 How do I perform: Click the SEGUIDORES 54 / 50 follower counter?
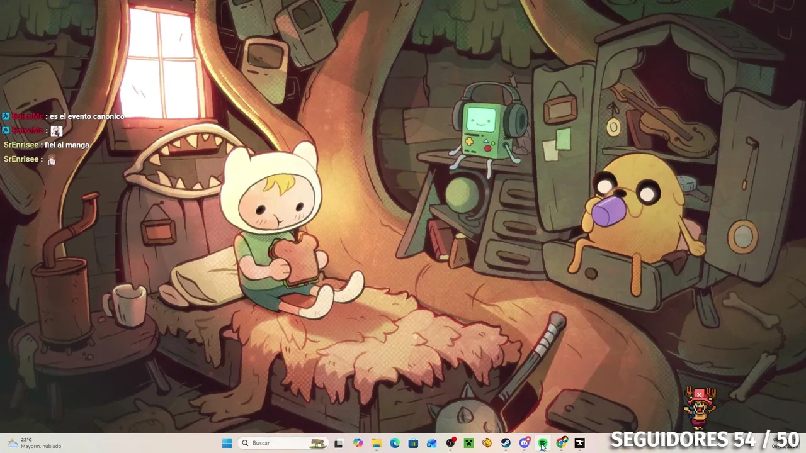pyautogui.click(x=705, y=439)
